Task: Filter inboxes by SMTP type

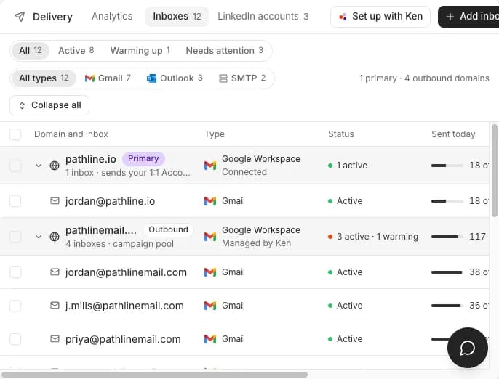Action: coord(242,78)
